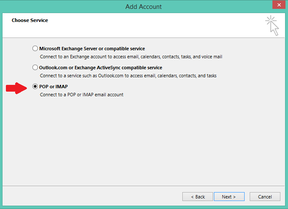
Task: Click the bottom button bar empty area
Action: (x=92, y=196)
